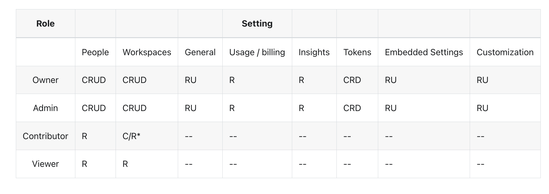The height and width of the screenshot is (194, 549).
Task: Select the Embedded Settings column label
Action: click(424, 52)
